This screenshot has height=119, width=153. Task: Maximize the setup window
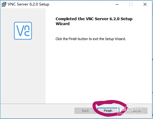pyautogui.click(x=131, y=4)
